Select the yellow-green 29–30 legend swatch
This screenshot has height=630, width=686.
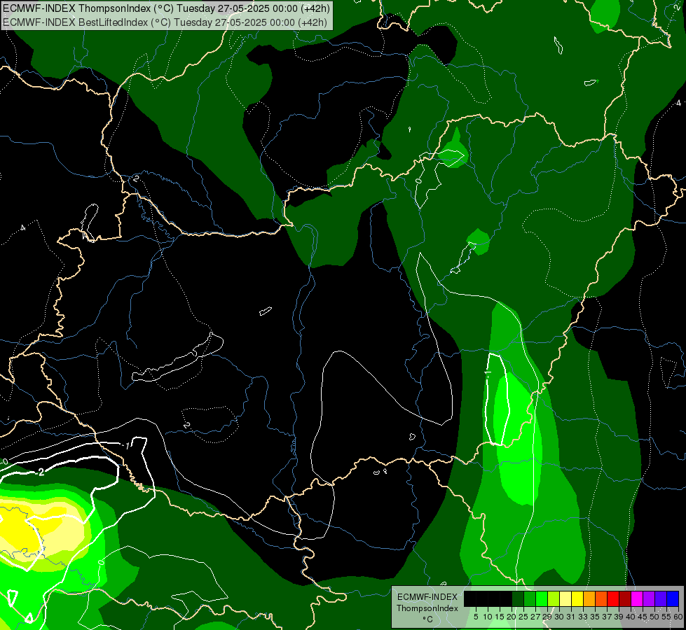554,599
